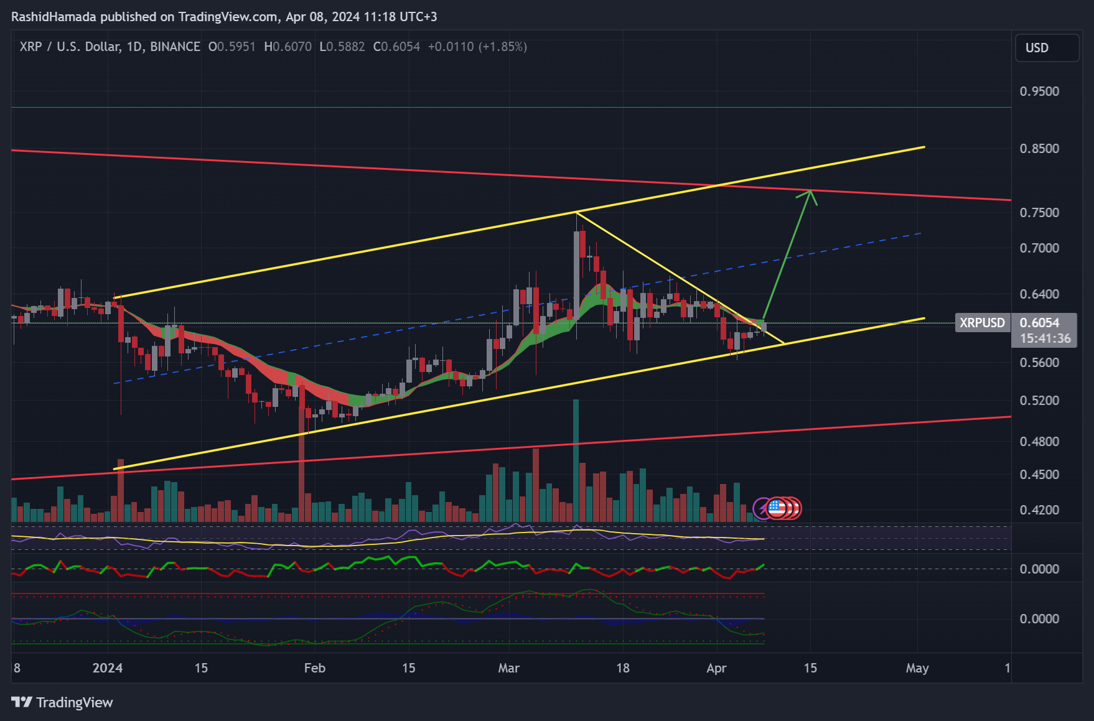
Task: Click the O0.5951 open price value
Action: [231, 47]
